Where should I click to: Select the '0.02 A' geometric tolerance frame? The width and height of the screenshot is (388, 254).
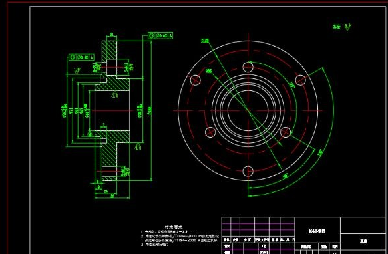pyautogui.click(x=160, y=36)
